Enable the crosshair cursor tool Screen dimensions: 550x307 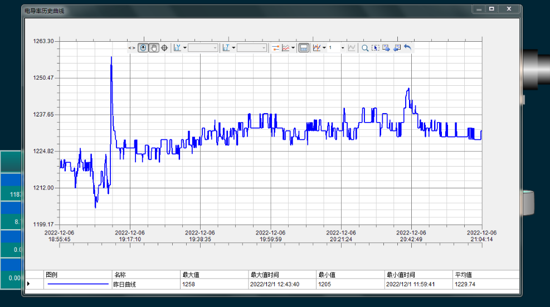(164, 48)
